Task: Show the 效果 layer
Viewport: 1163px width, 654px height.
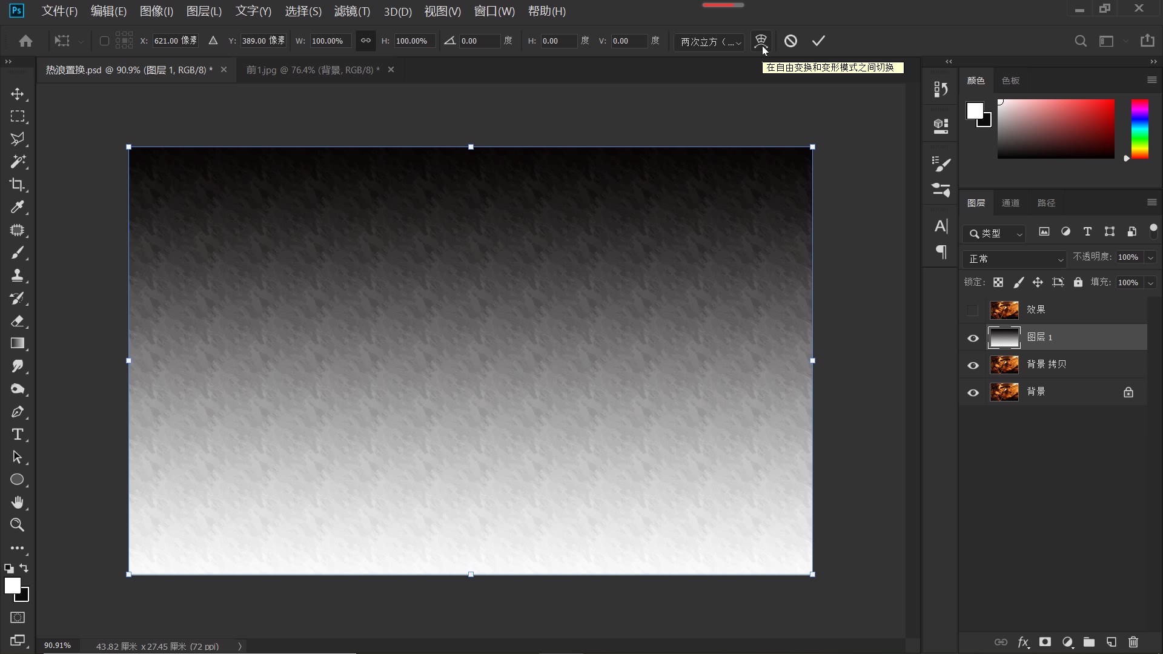Action: tap(973, 311)
